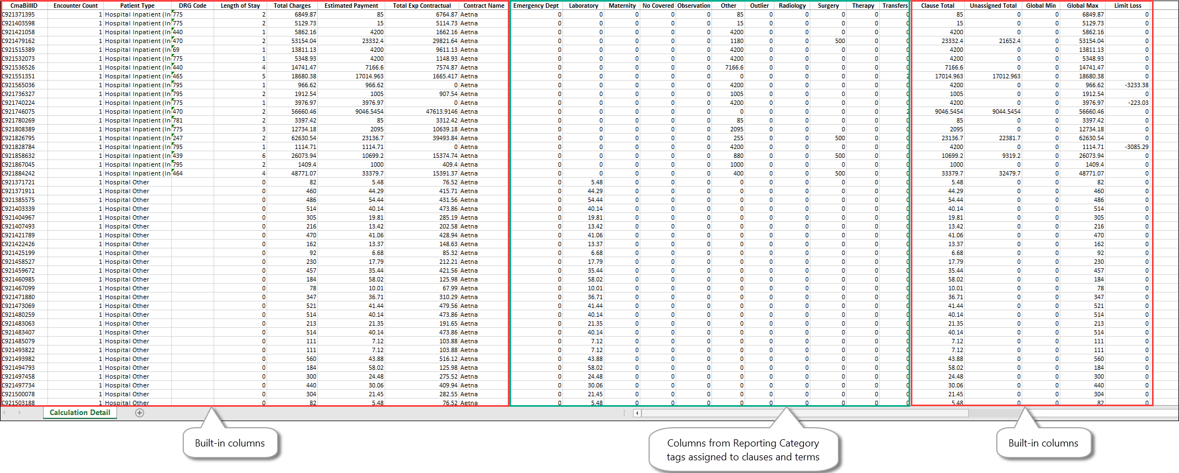The width and height of the screenshot is (1179, 473).
Task: Open the Calculation Detail sheet tab
Action: pos(80,413)
